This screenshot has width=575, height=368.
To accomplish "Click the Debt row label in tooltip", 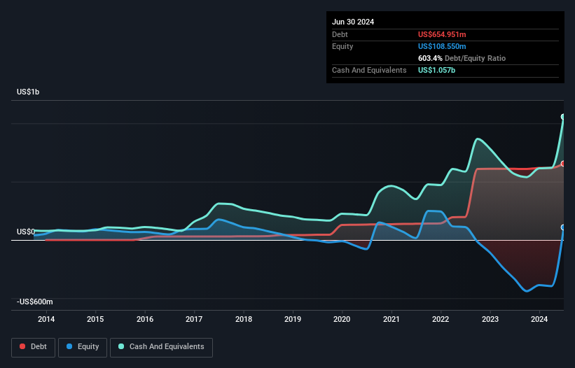I will tap(340, 34).
